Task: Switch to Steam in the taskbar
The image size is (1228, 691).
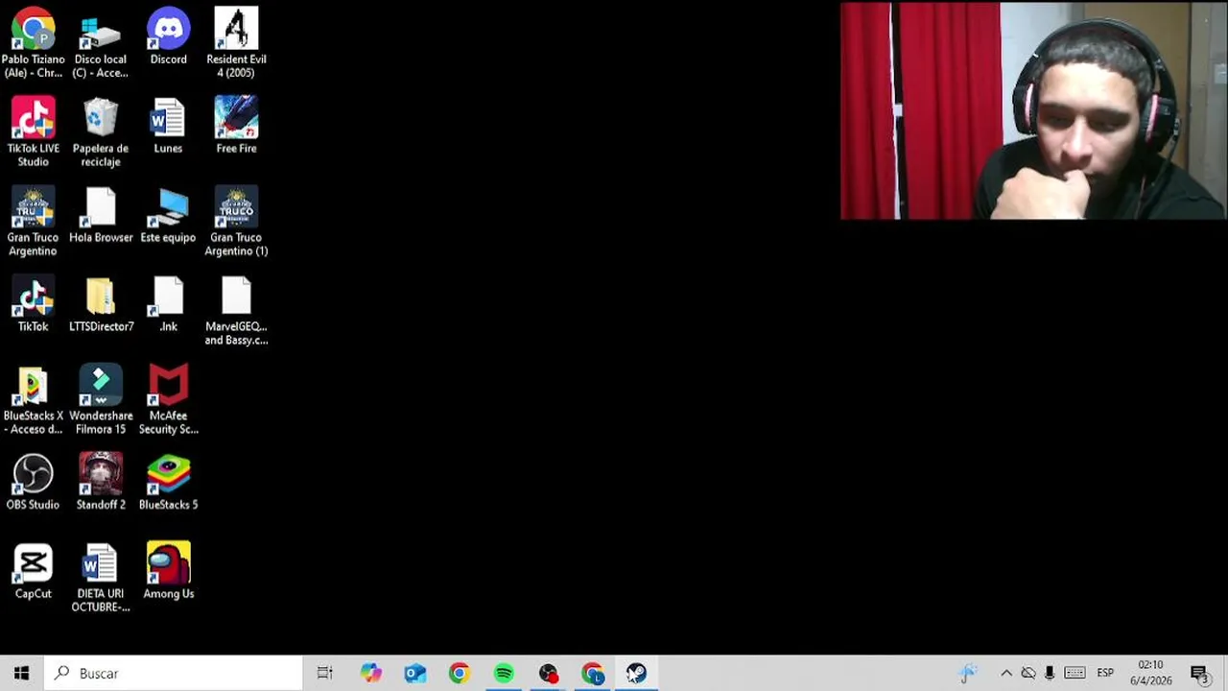Action: 637,673
